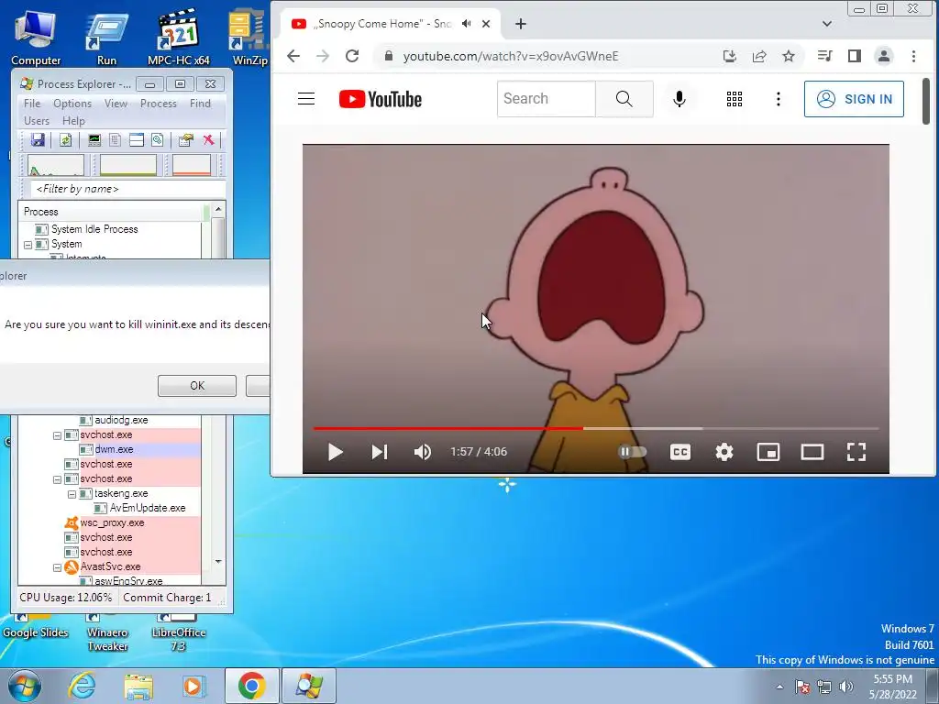
Task: Enter fullscreen video mode
Action: coord(856,452)
